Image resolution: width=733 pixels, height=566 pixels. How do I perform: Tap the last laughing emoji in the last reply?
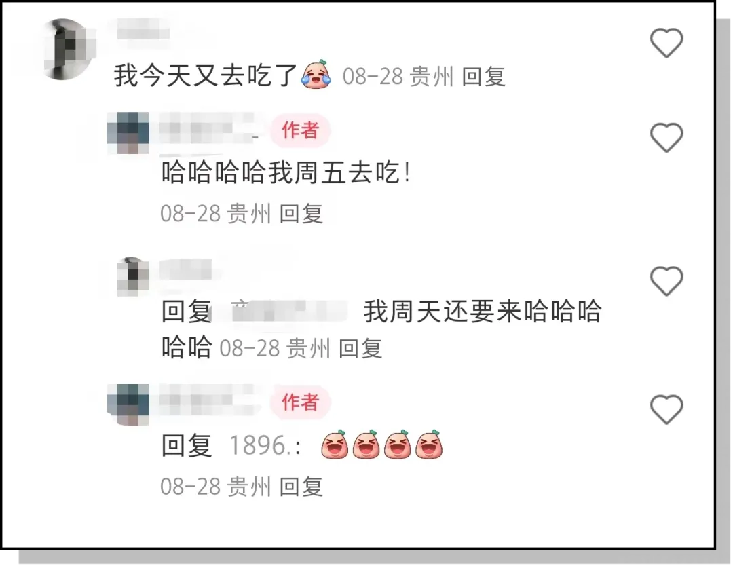429,445
